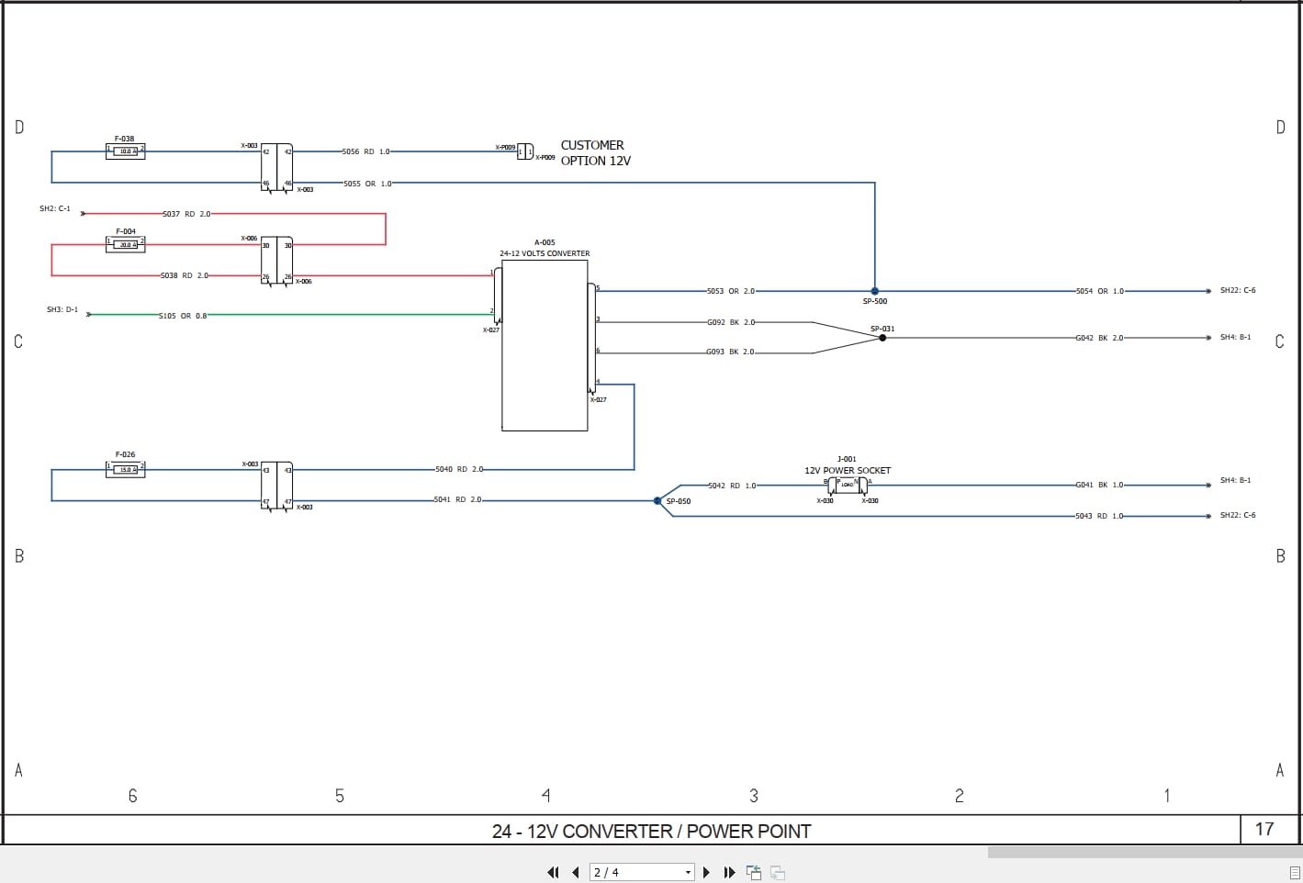
Task: Click the page layout icon at bottom right
Action: [x=1293, y=872]
